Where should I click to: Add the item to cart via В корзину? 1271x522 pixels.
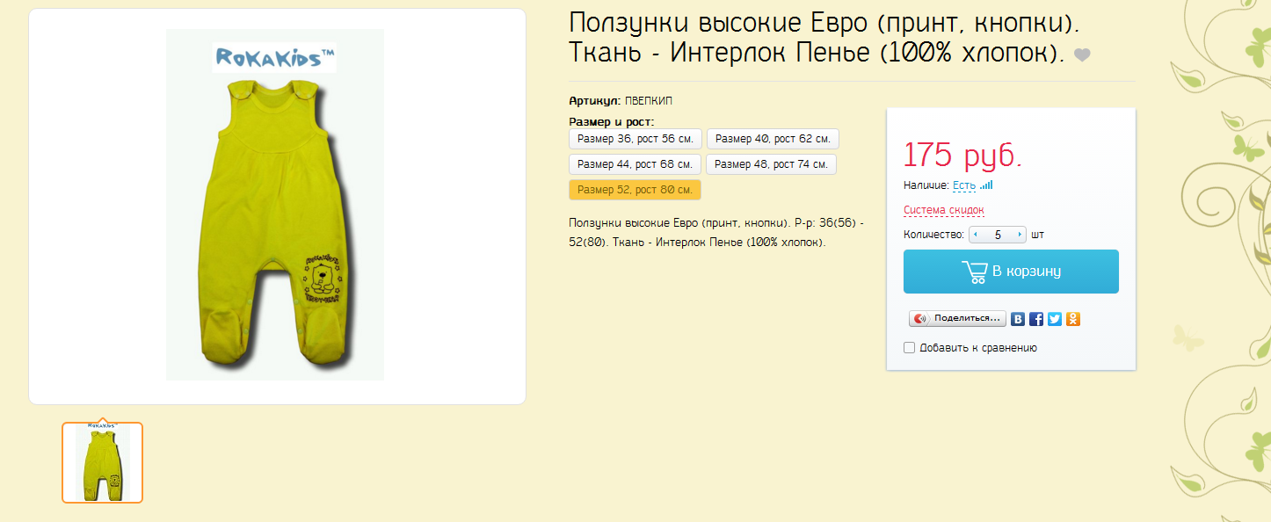tap(1010, 271)
